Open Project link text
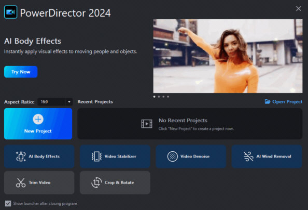Image resolution: width=308 pixels, height=210 pixels. click(x=287, y=102)
